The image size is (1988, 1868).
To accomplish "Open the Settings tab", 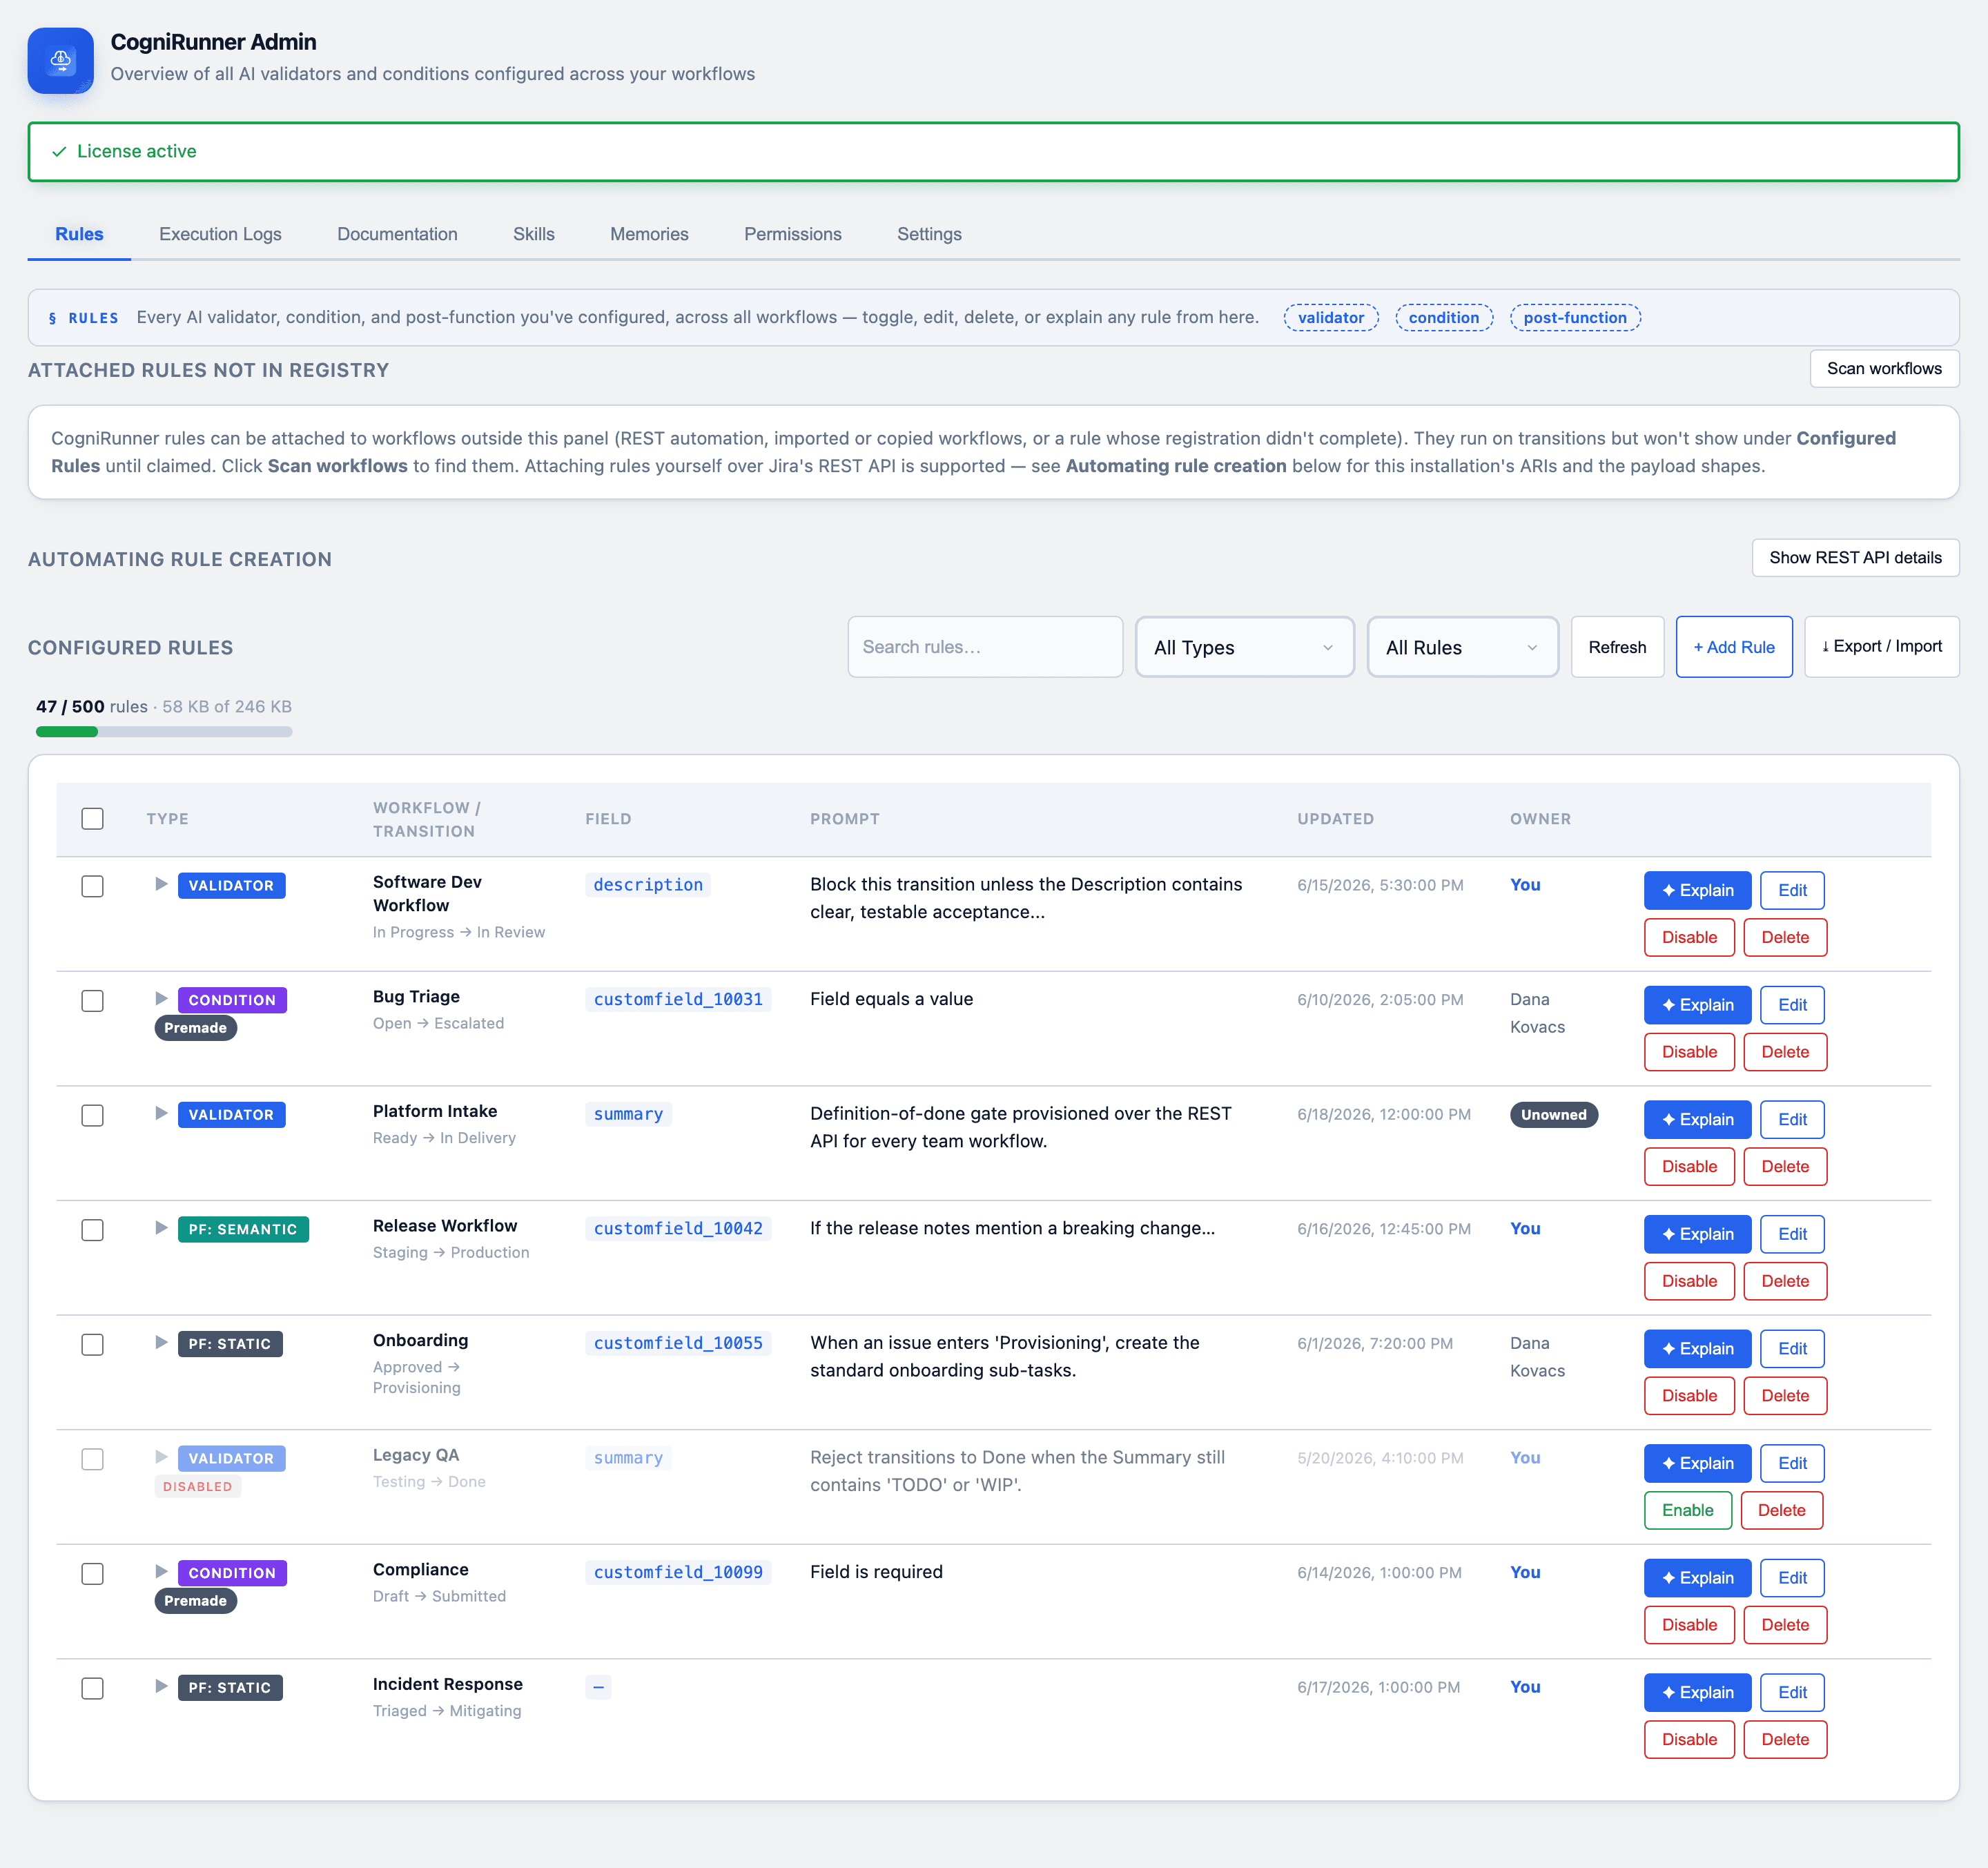I will click(x=929, y=234).
